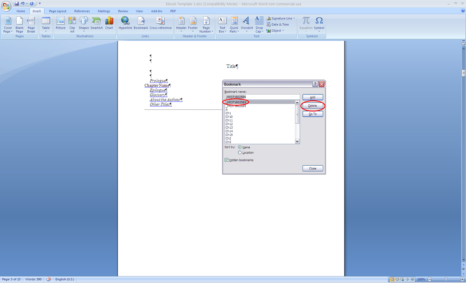
Task: Uncheck the Hidden bookmarks option
Action: (226, 160)
